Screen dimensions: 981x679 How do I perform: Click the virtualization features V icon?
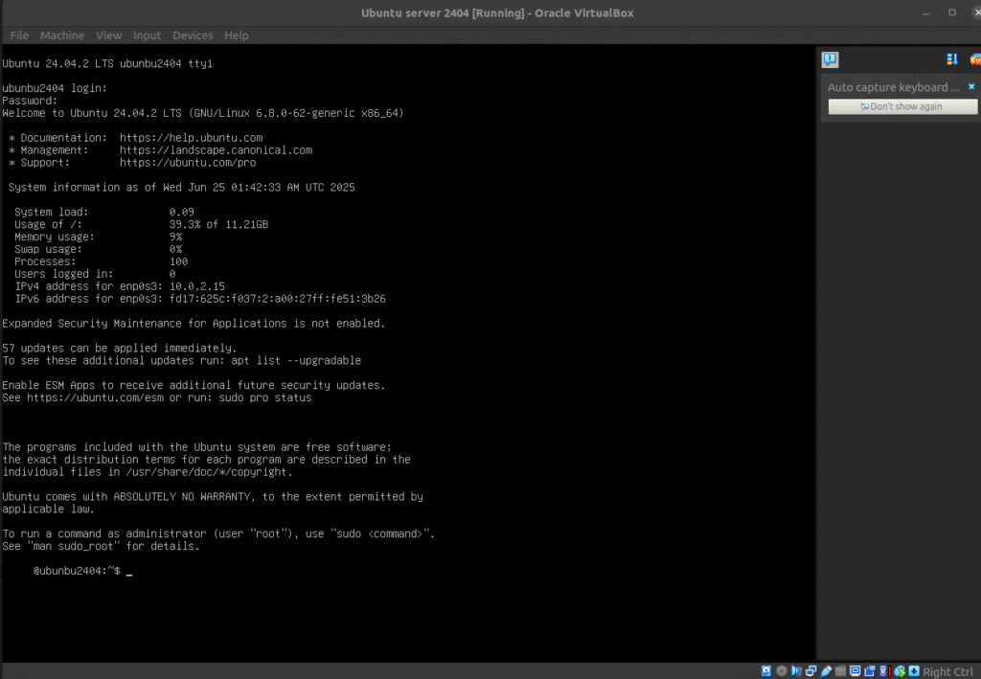point(883,671)
